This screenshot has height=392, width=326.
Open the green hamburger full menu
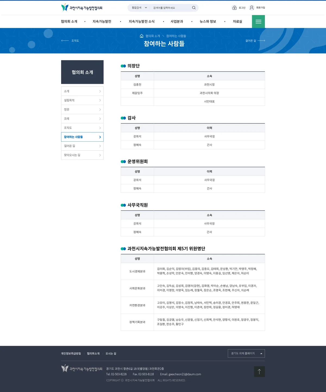pyautogui.click(x=258, y=21)
